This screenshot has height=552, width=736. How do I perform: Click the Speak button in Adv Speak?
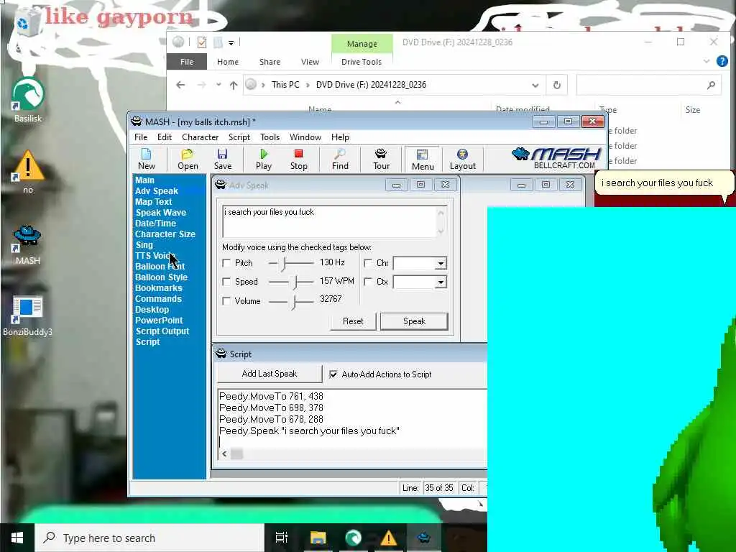[x=414, y=321]
